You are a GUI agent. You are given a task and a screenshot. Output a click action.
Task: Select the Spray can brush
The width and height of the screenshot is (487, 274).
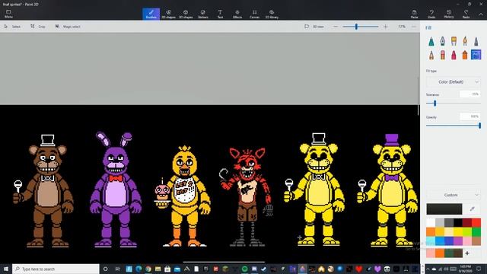[465, 55]
